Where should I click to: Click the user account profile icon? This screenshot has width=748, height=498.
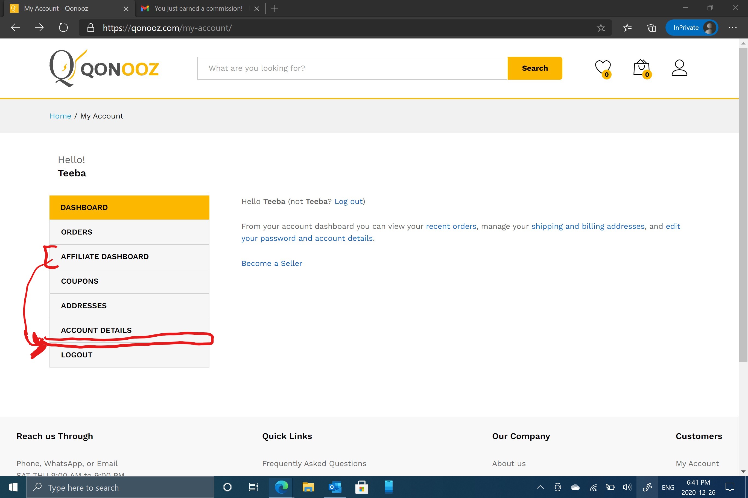coord(679,68)
